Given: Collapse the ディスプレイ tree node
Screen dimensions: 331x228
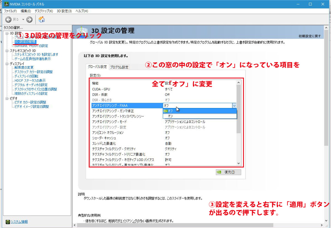Looking at the screenshot, I should pos(7,64).
